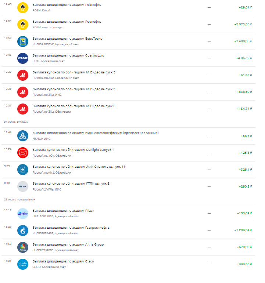Click ГТЛК выпуск 6 coupon payout title

coord(71,184)
